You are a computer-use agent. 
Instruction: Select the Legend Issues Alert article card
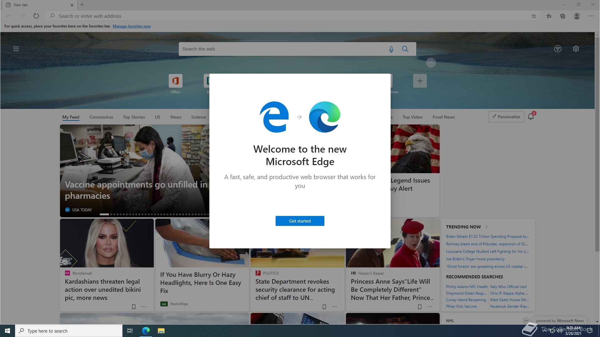(x=415, y=171)
